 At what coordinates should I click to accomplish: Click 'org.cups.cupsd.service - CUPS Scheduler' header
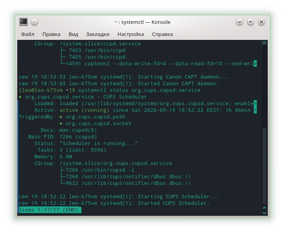tap(86, 97)
